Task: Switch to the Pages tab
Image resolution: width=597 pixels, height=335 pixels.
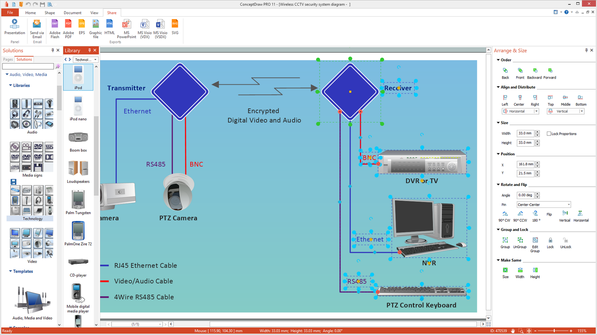Action: pos(8,59)
